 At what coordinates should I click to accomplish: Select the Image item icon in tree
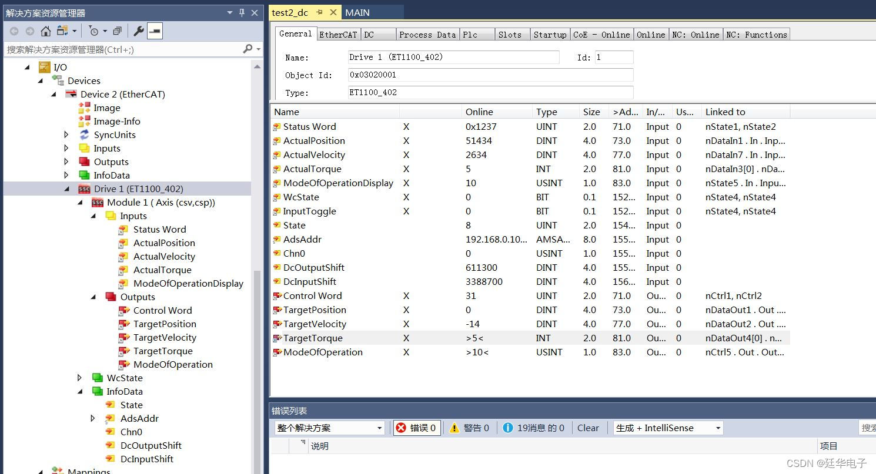tap(84, 108)
